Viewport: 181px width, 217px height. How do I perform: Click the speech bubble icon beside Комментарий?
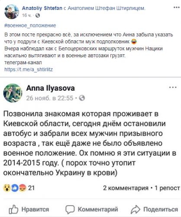(70, 210)
